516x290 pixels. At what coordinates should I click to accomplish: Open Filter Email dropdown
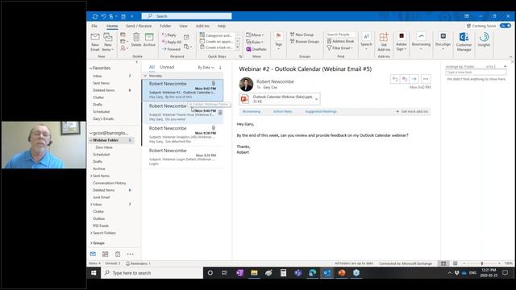340,48
